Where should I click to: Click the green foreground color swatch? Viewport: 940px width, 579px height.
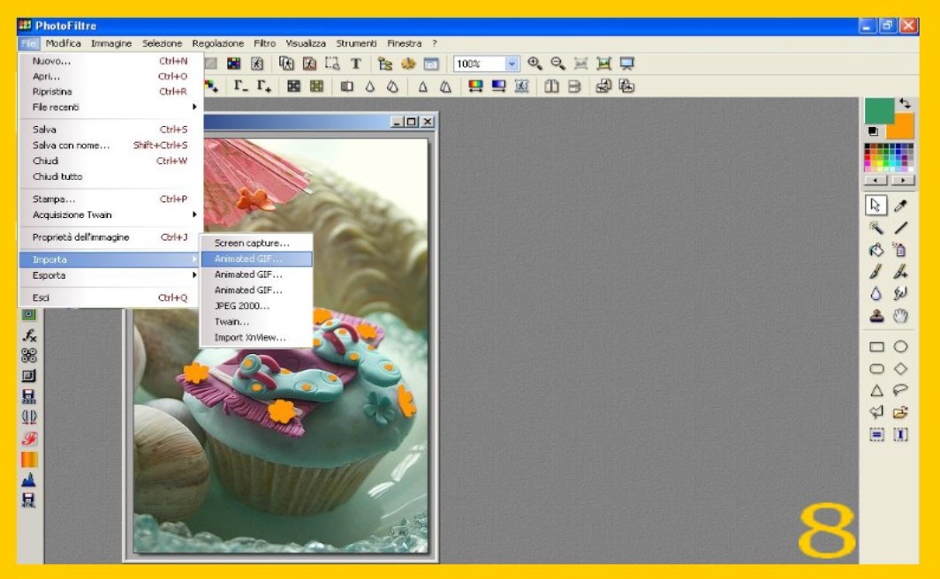coord(878,110)
